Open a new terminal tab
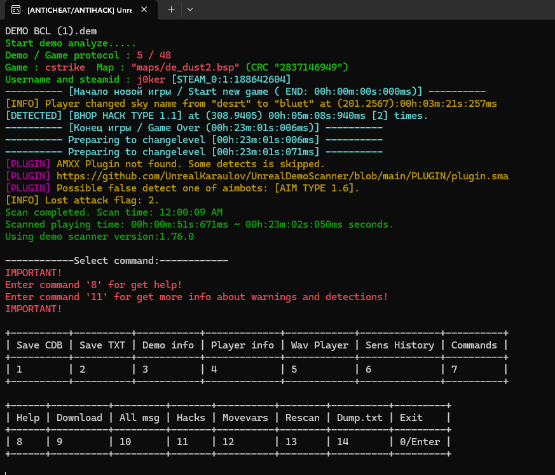The image size is (555, 475). point(171,10)
